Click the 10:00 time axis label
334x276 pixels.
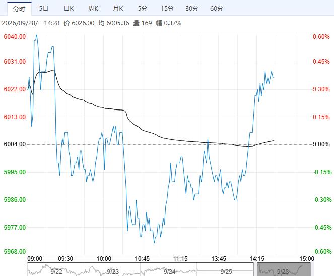104,259
